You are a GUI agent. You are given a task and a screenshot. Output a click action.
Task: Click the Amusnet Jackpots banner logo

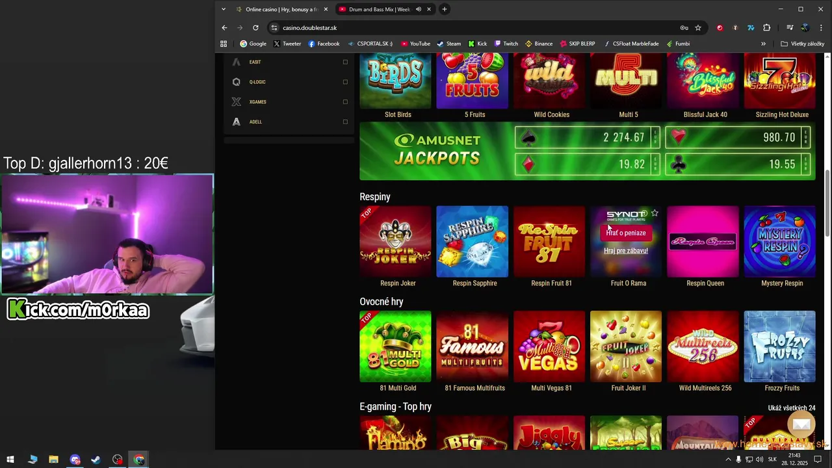click(x=437, y=150)
